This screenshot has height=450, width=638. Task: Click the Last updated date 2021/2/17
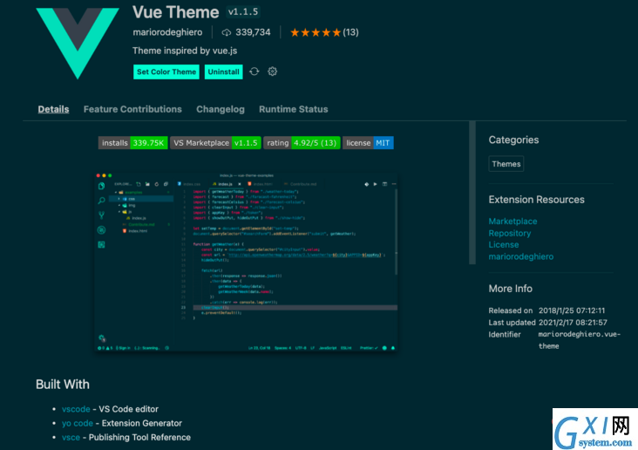(573, 323)
